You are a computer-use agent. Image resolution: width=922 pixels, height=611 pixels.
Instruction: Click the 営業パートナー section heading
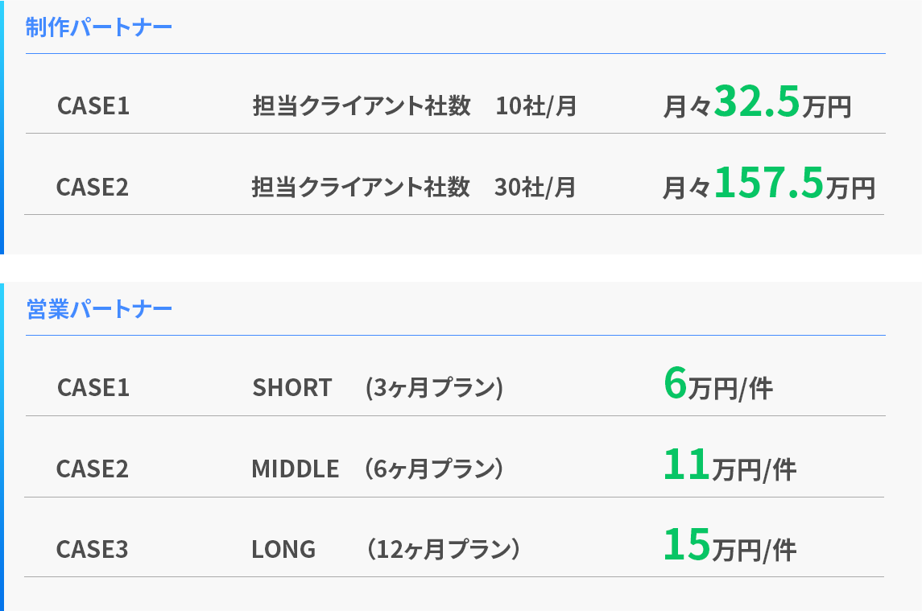(x=98, y=309)
